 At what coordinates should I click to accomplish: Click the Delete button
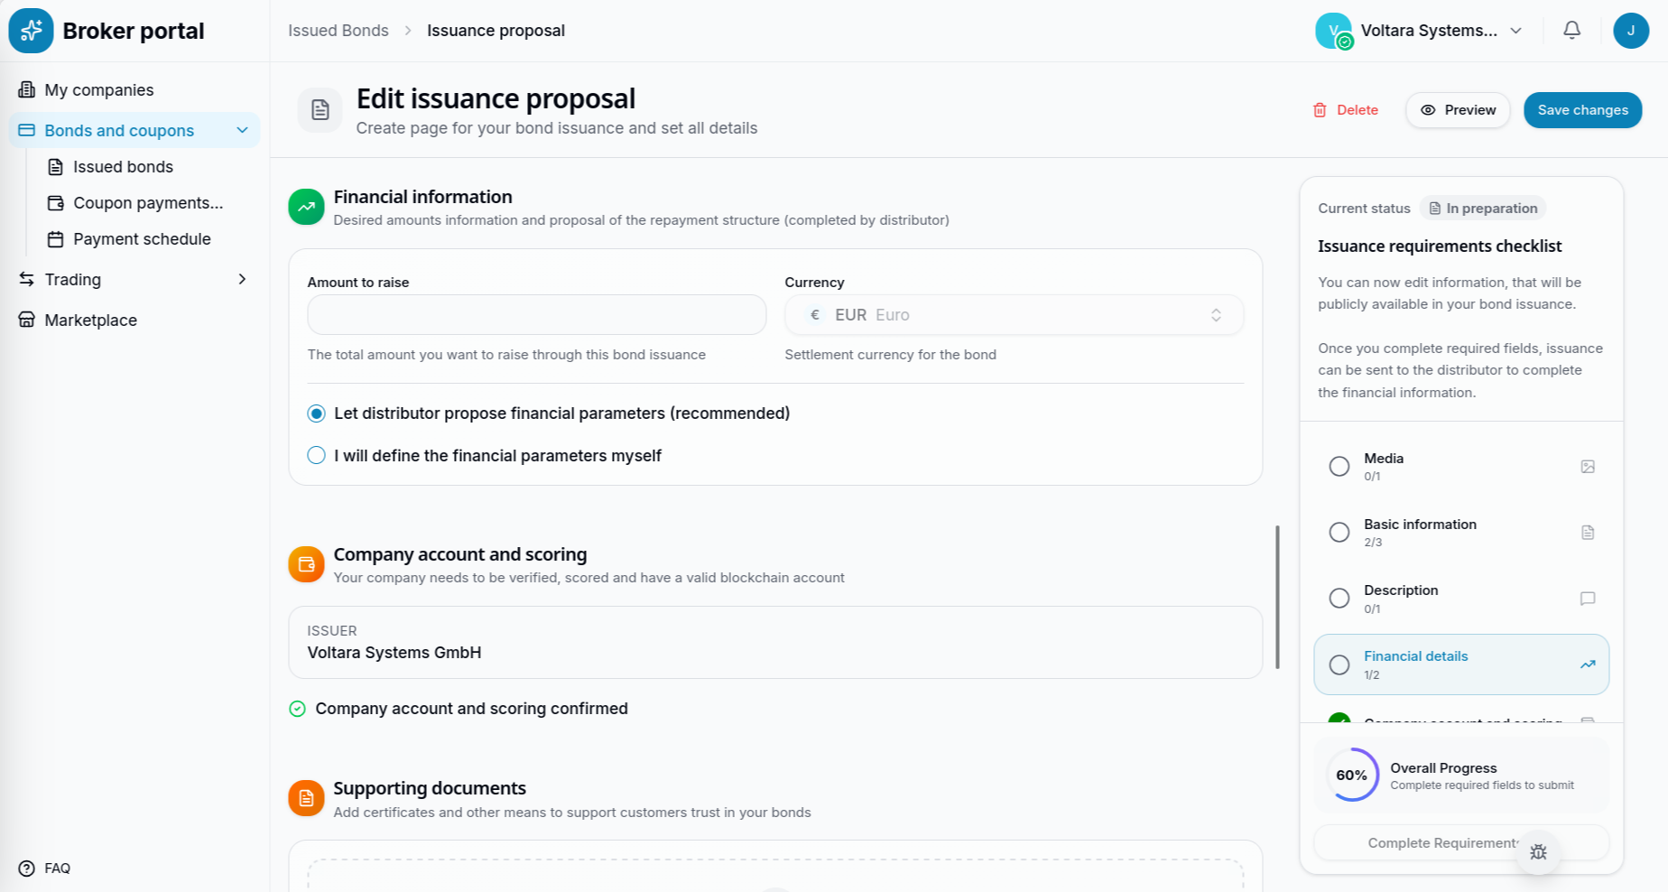1345,110
